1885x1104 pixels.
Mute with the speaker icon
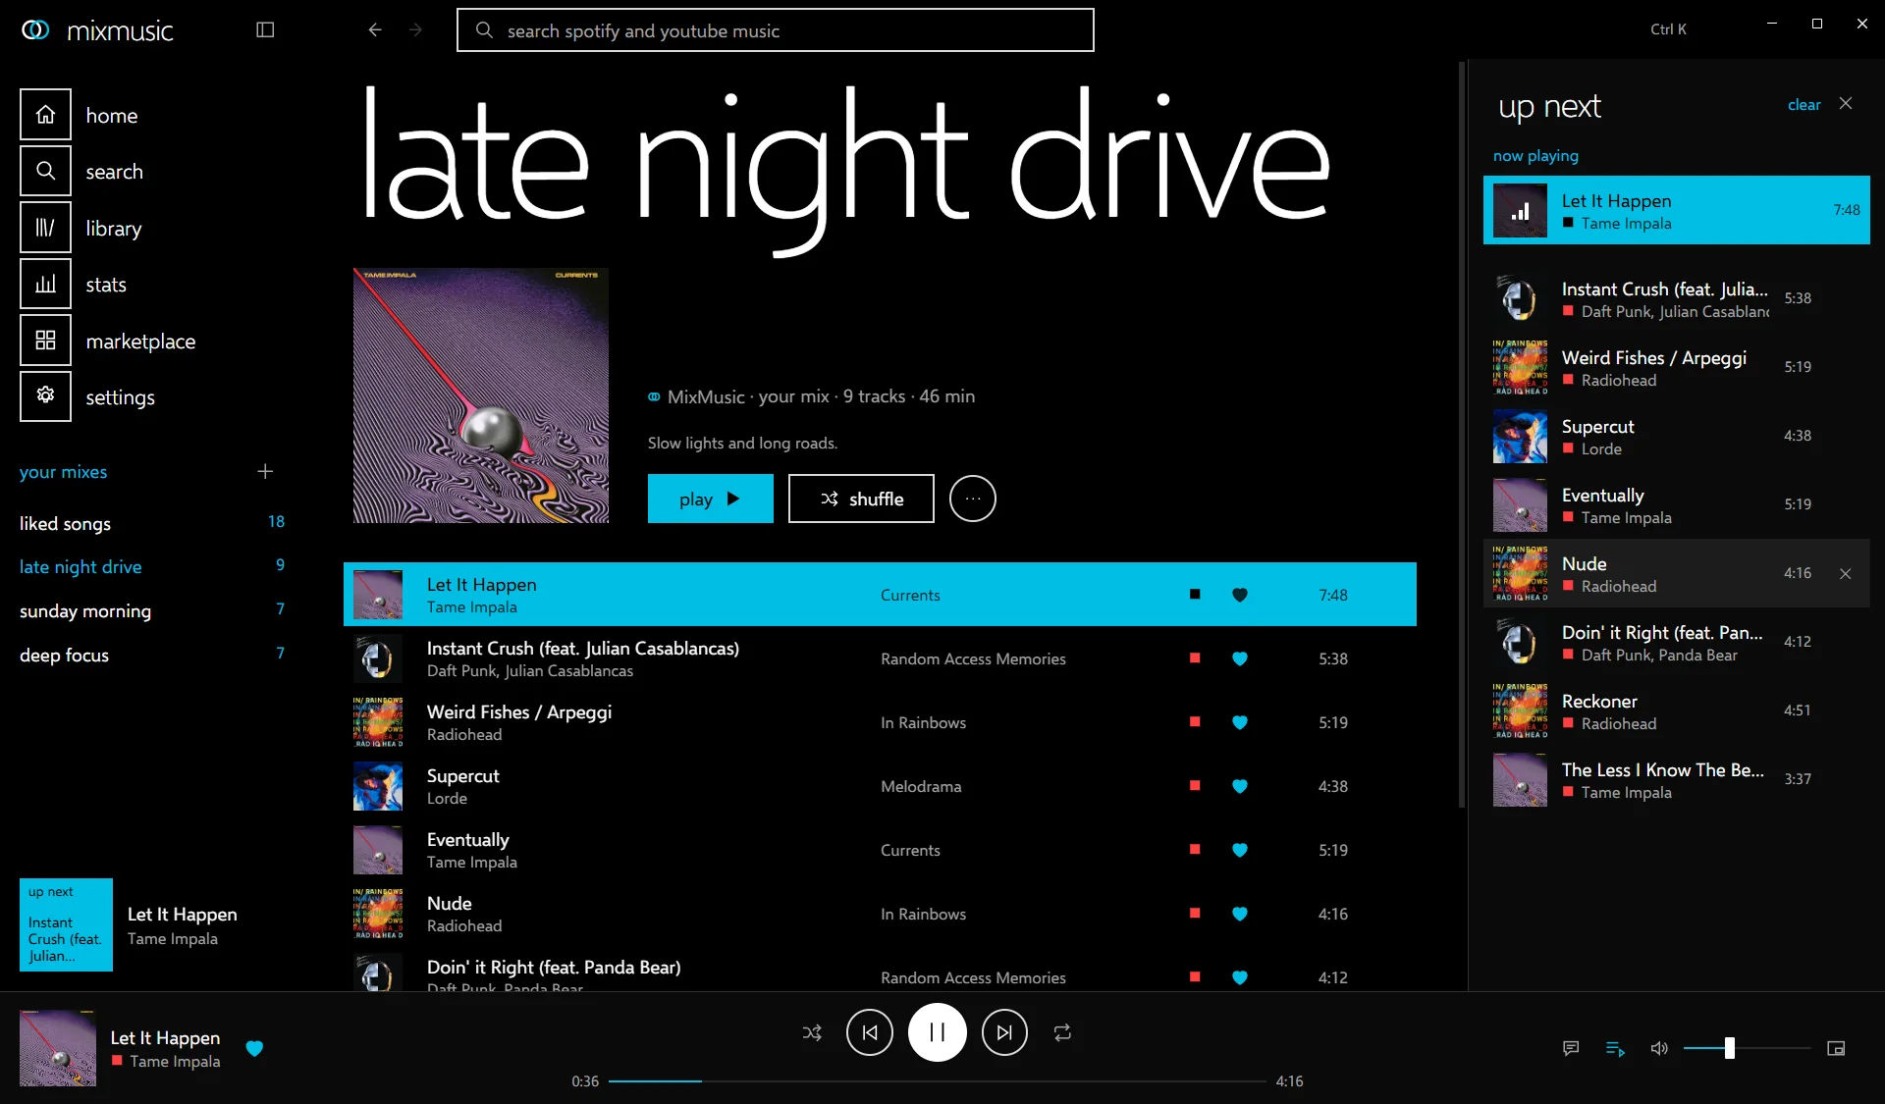(x=1659, y=1048)
